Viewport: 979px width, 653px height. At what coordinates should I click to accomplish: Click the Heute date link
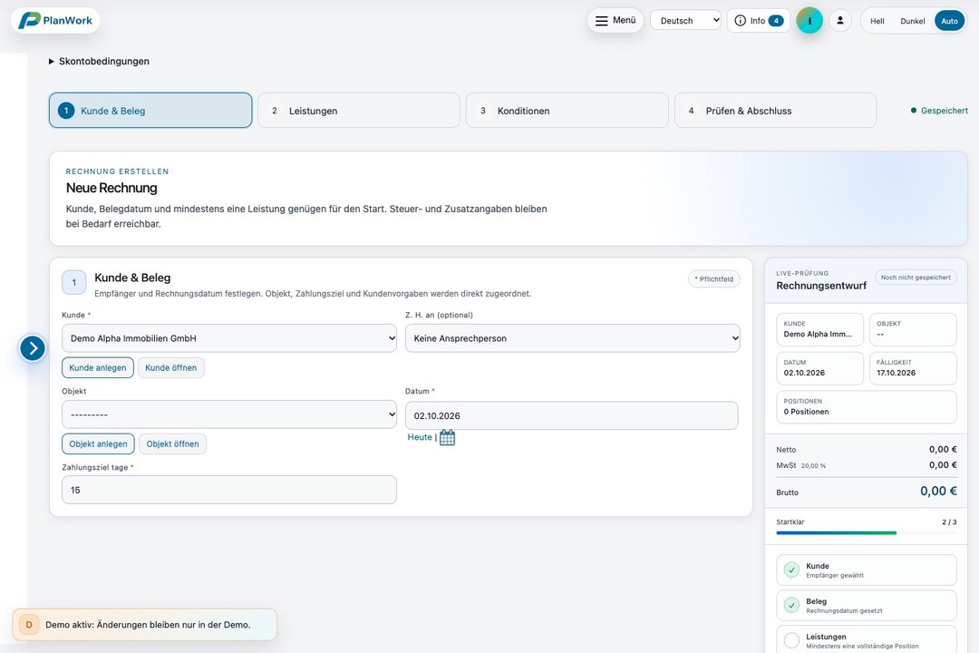[420, 437]
